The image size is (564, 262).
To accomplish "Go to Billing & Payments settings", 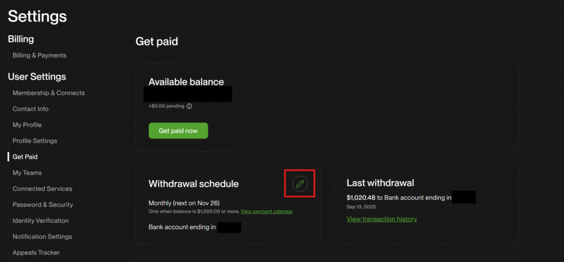I will (x=39, y=55).
